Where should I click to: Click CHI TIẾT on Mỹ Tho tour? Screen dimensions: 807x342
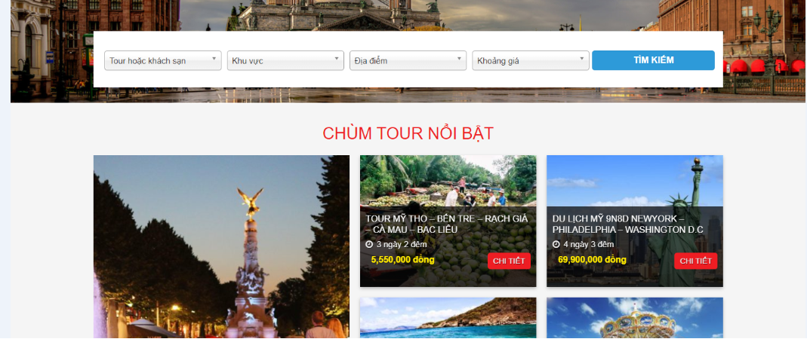coord(509,261)
